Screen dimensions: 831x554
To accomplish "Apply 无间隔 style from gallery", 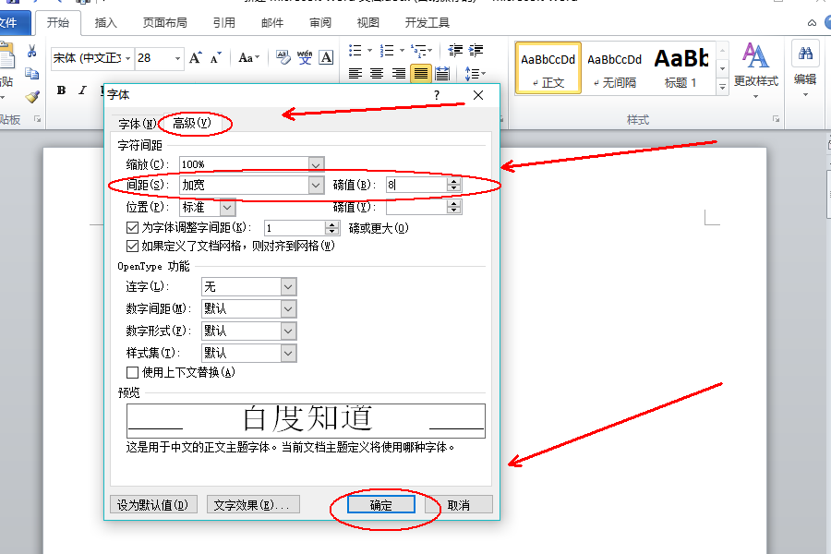I will tap(615, 68).
